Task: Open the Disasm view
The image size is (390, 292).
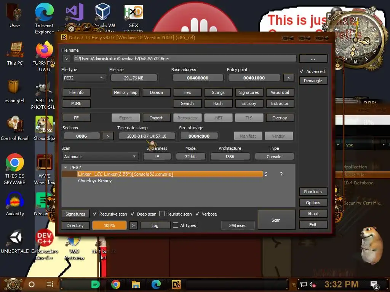Action: tap(157, 92)
